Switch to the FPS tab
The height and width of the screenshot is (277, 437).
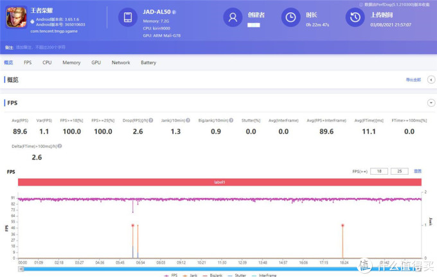[28, 62]
